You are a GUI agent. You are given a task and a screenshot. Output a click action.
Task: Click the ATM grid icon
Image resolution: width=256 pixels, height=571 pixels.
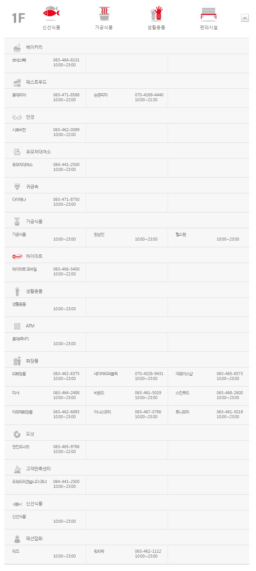click(17, 326)
